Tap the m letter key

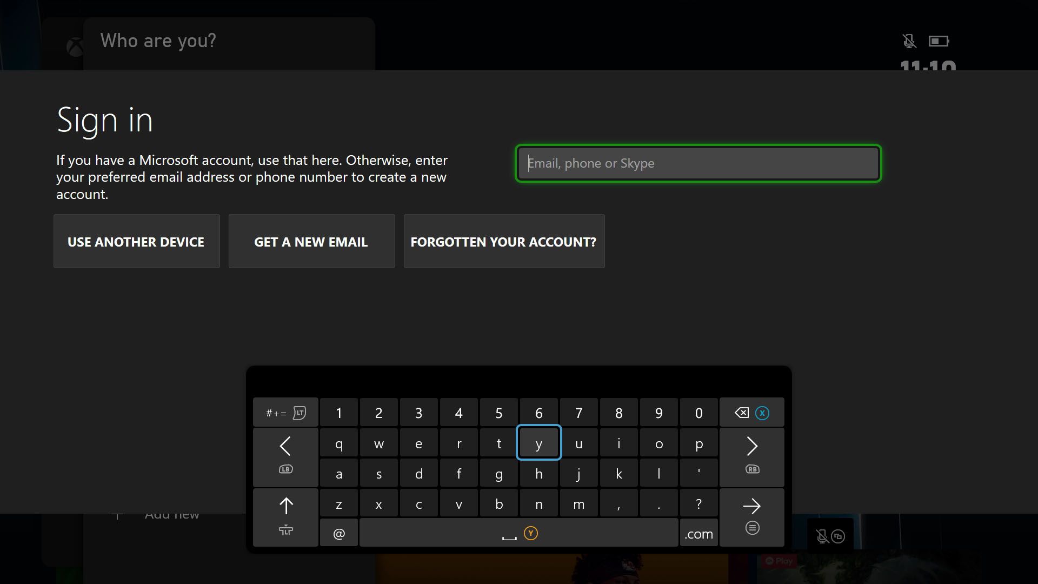pos(579,504)
